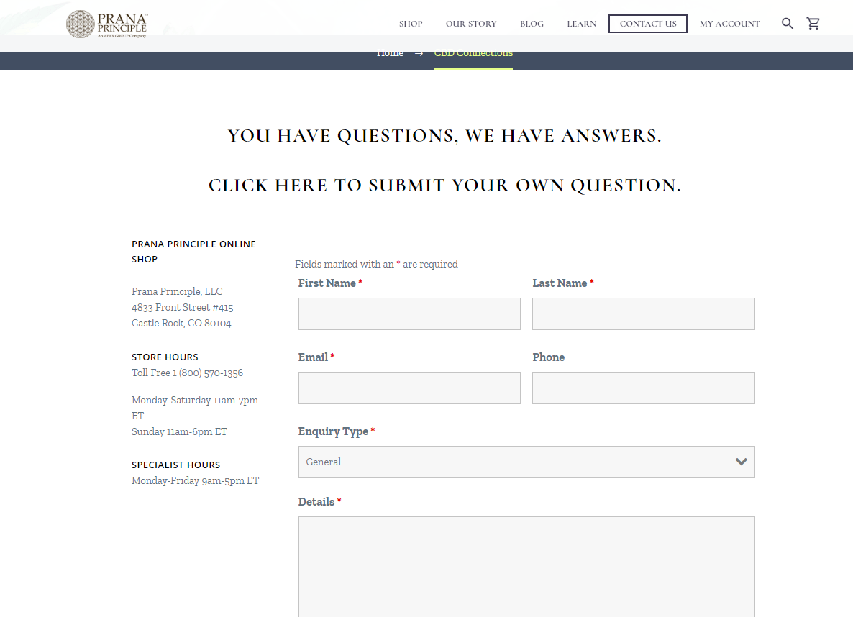Viewport: 853px width, 617px height.
Task: Focus the Email input field
Action: [x=410, y=388]
